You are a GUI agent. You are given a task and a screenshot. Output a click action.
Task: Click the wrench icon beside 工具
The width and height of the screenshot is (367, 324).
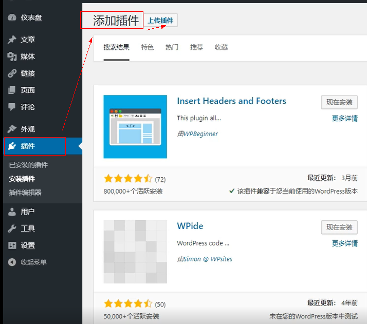[x=12, y=228]
